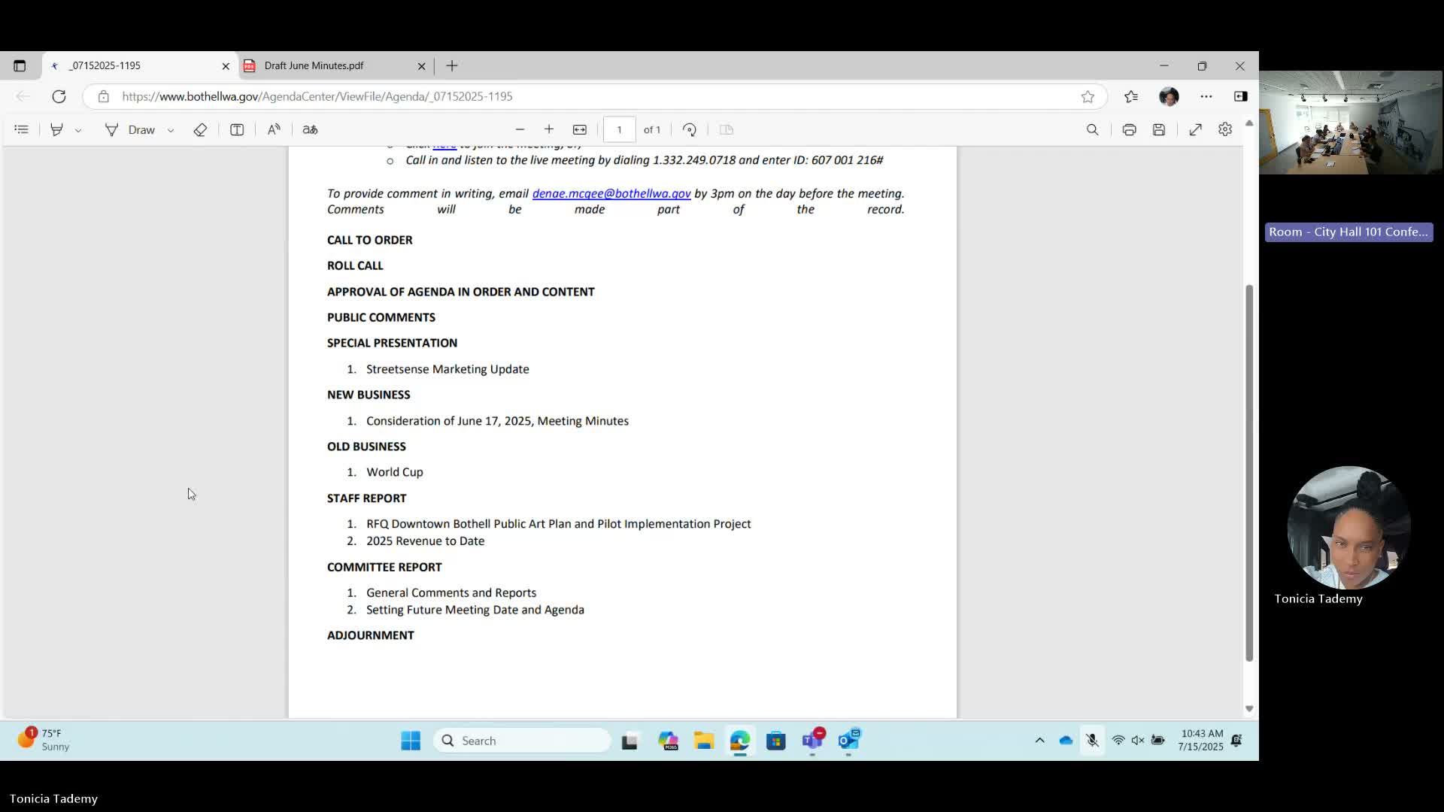
Task: Print the PDF agenda
Action: (1129, 129)
